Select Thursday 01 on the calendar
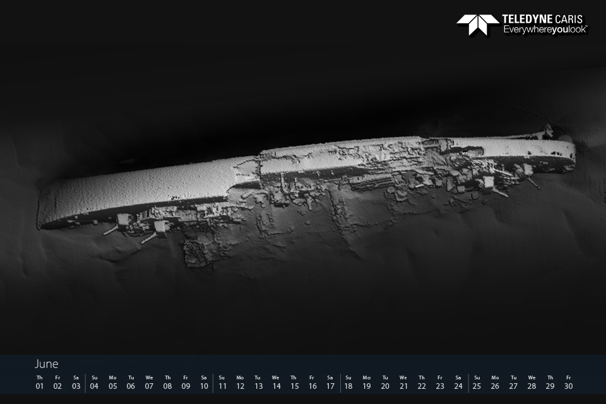 39,382
